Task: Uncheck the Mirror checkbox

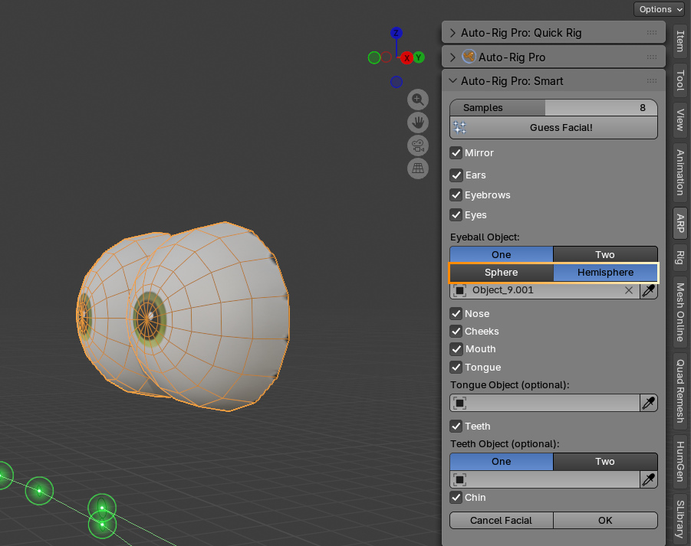Action: (456, 153)
